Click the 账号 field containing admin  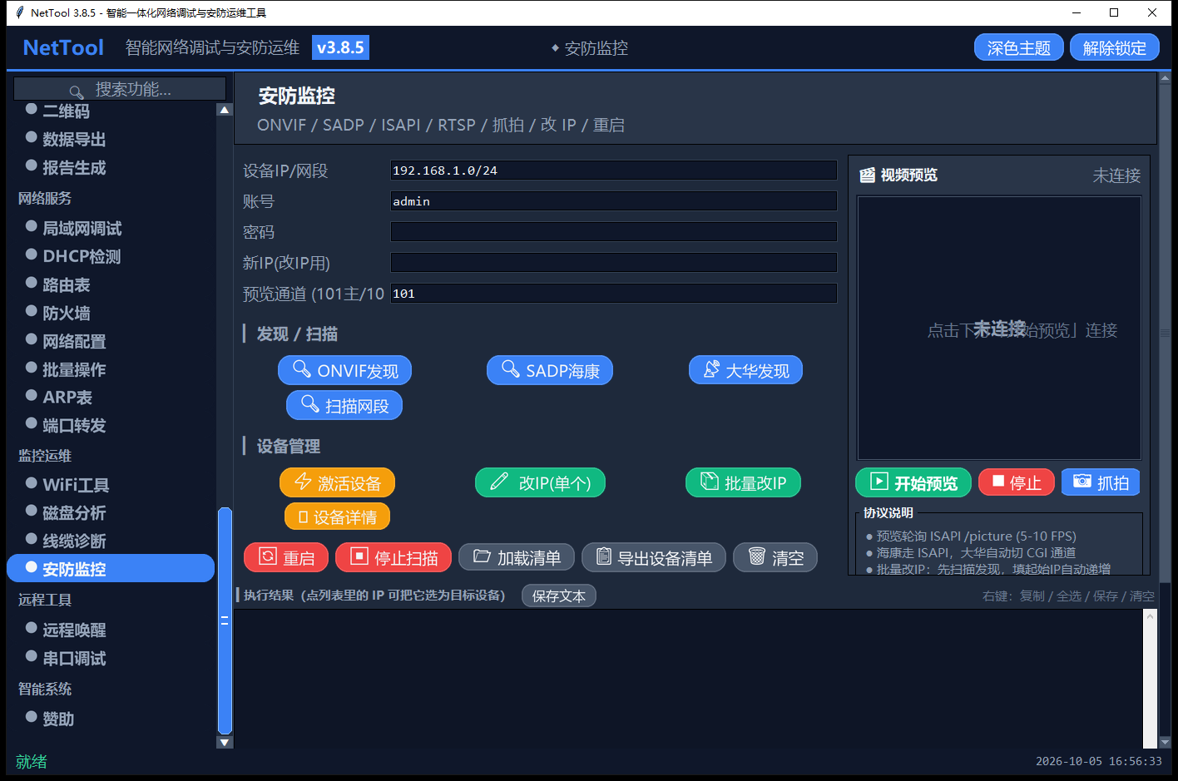click(x=614, y=201)
